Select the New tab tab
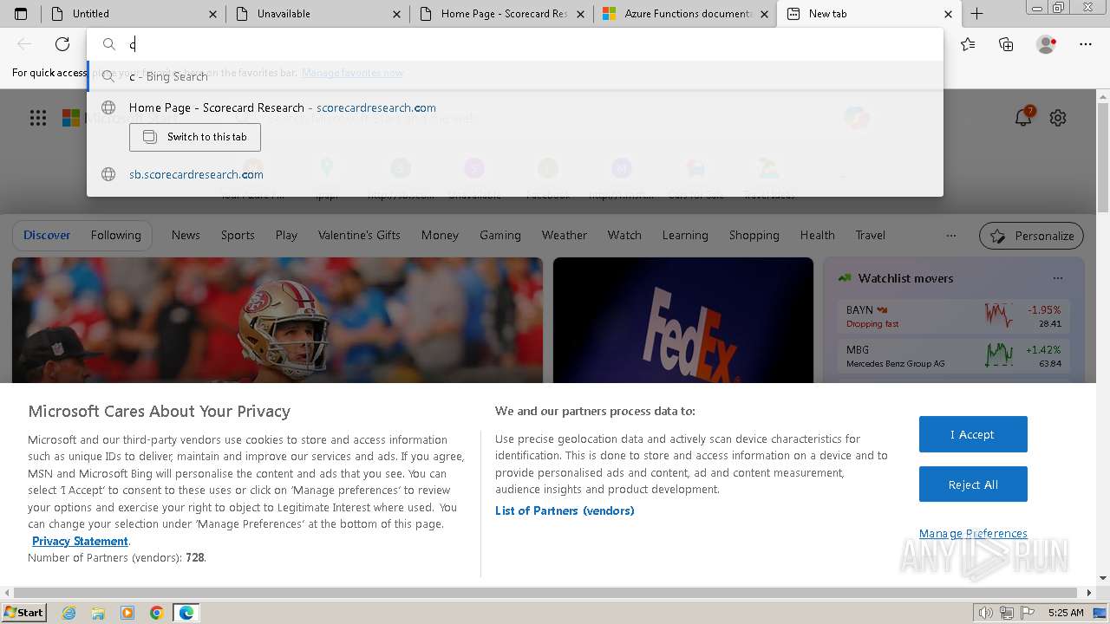Viewport: 1110px width, 624px height. (x=868, y=14)
